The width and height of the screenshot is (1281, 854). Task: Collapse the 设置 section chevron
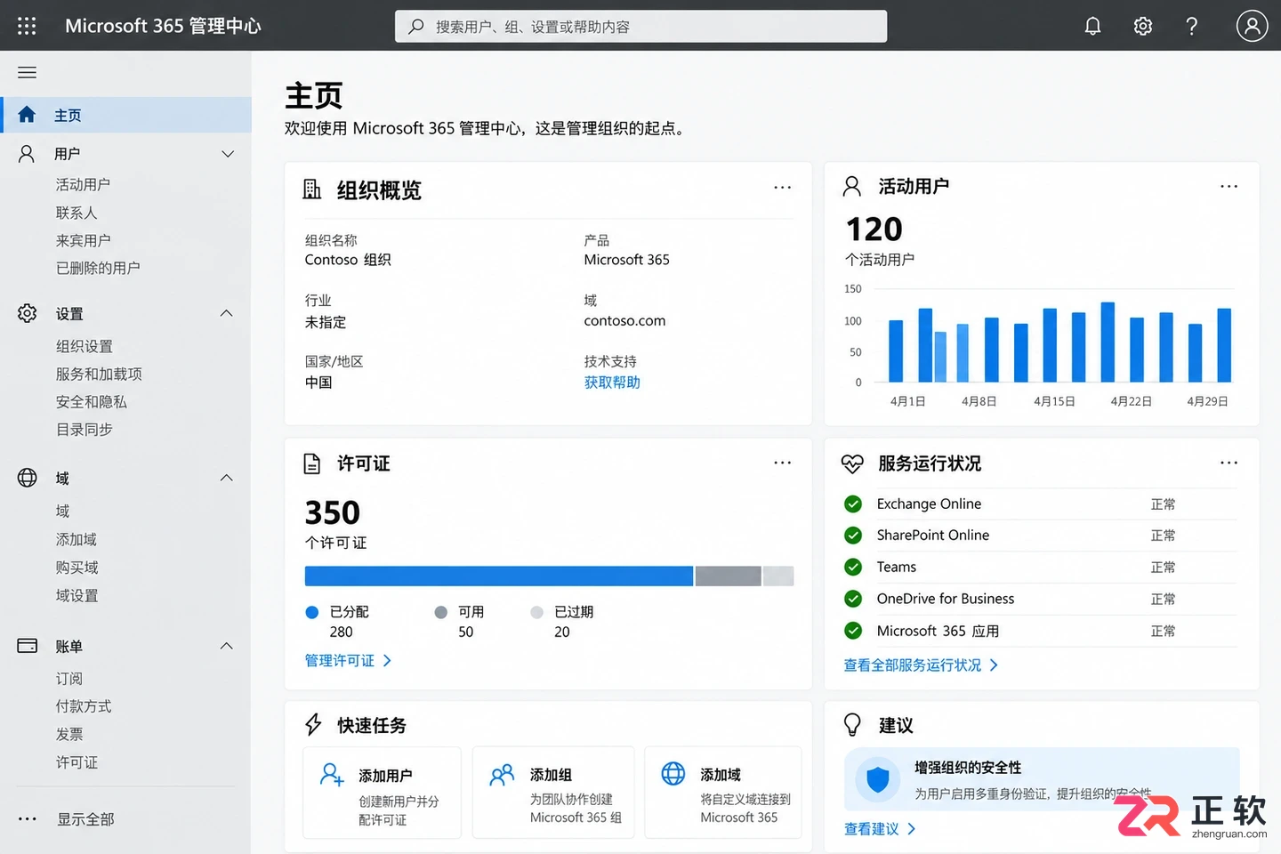pyautogui.click(x=227, y=313)
